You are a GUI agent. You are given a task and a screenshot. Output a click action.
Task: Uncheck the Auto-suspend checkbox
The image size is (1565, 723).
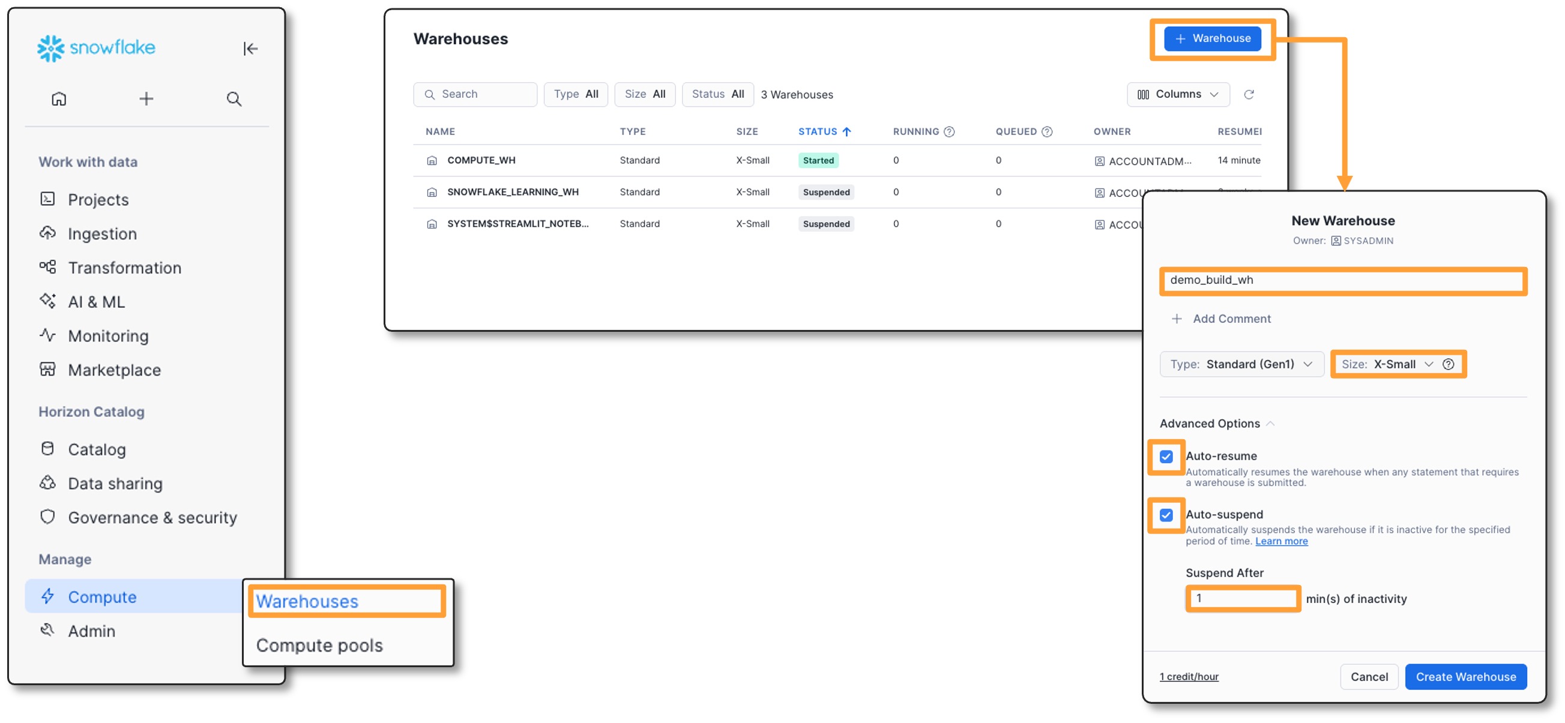coord(1166,515)
